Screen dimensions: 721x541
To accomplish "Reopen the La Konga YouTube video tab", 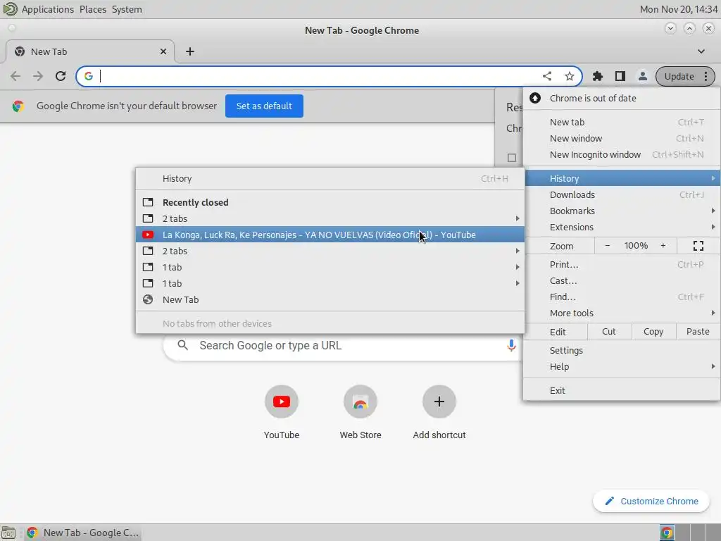I will coord(330,235).
